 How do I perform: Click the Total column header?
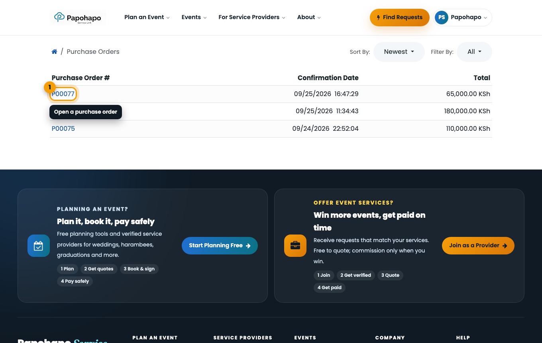click(482, 78)
